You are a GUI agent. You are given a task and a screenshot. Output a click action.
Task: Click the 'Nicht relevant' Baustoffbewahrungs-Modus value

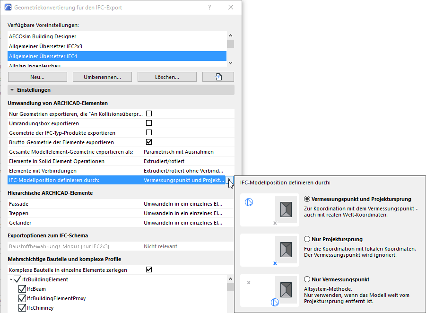(x=160, y=246)
